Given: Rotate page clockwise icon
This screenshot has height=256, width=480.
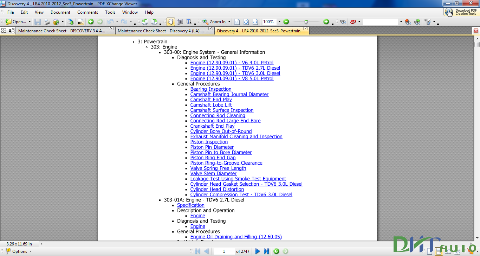Looking at the screenshot, I should click(154, 22).
